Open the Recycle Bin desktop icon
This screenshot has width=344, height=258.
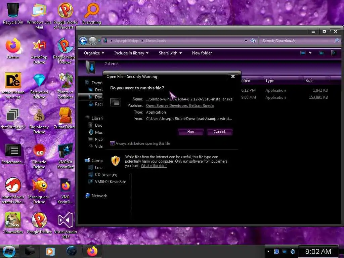(13, 13)
